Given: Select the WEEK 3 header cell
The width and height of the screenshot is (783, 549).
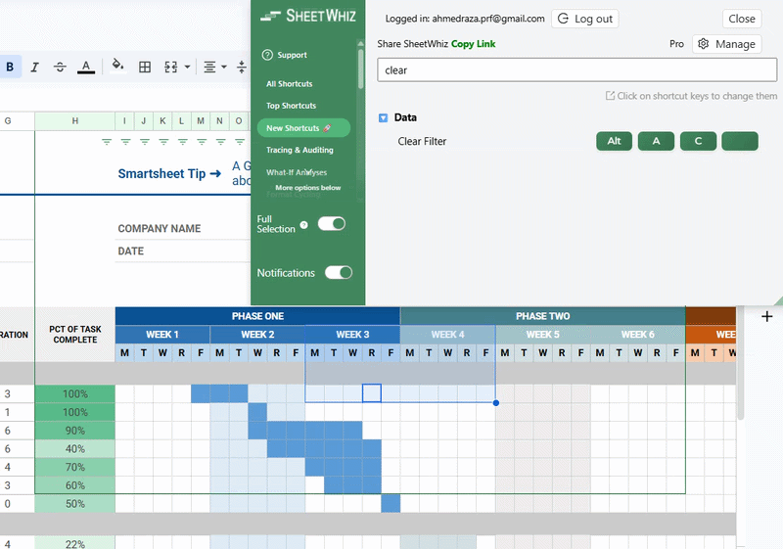Looking at the screenshot, I should pos(352,335).
